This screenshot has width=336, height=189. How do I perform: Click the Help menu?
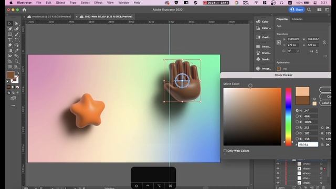coord(137,3)
